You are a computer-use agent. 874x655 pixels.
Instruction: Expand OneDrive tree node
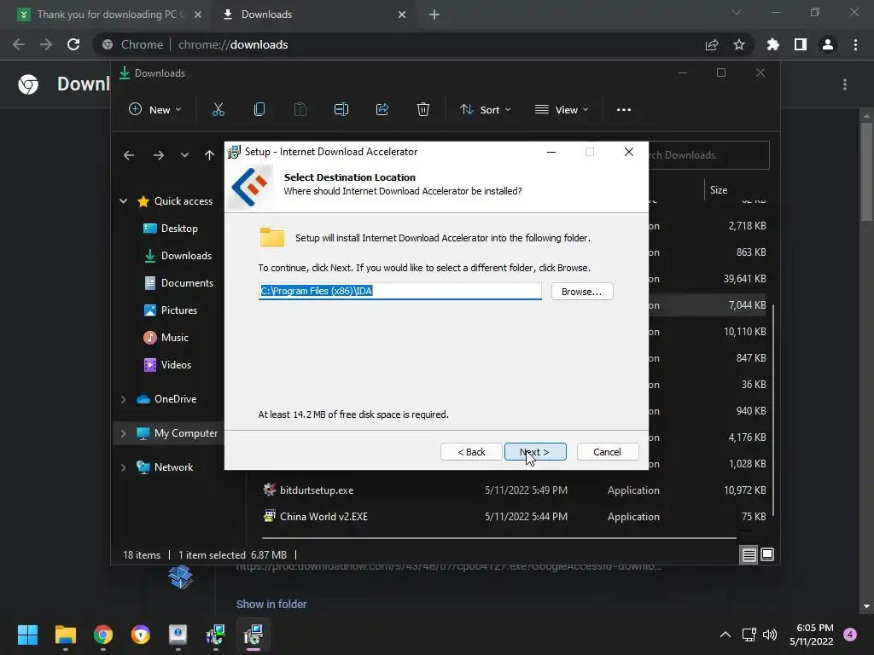point(123,399)
